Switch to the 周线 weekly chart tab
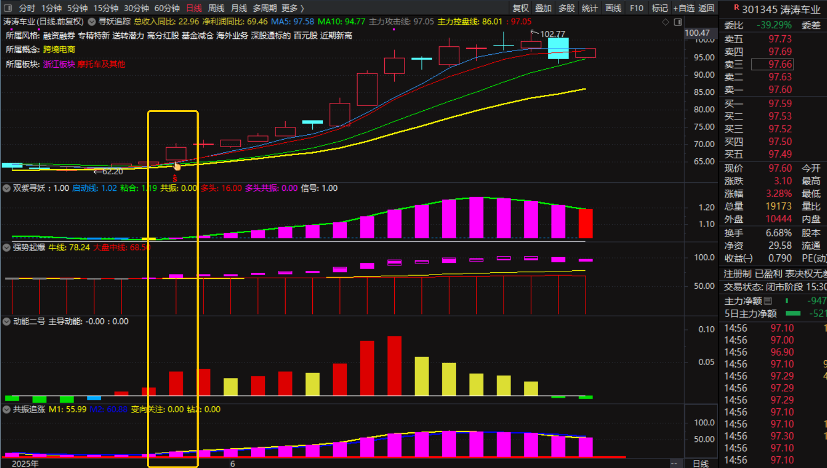This screenshot has width=827, height=468. point(216,8)
